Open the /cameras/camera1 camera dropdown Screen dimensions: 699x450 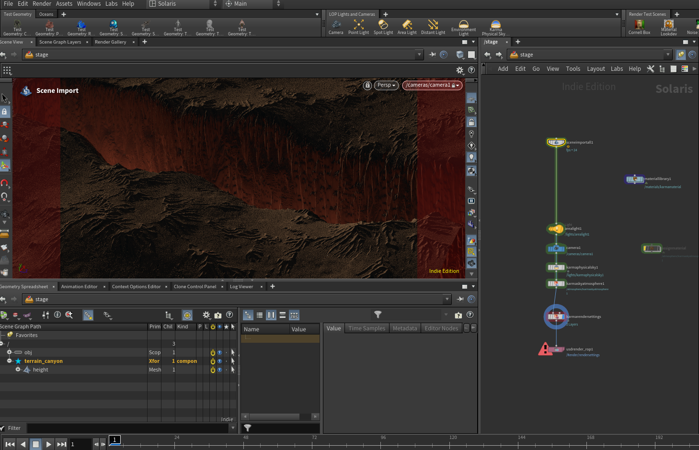pyautogui.click(x=432, y=85)
